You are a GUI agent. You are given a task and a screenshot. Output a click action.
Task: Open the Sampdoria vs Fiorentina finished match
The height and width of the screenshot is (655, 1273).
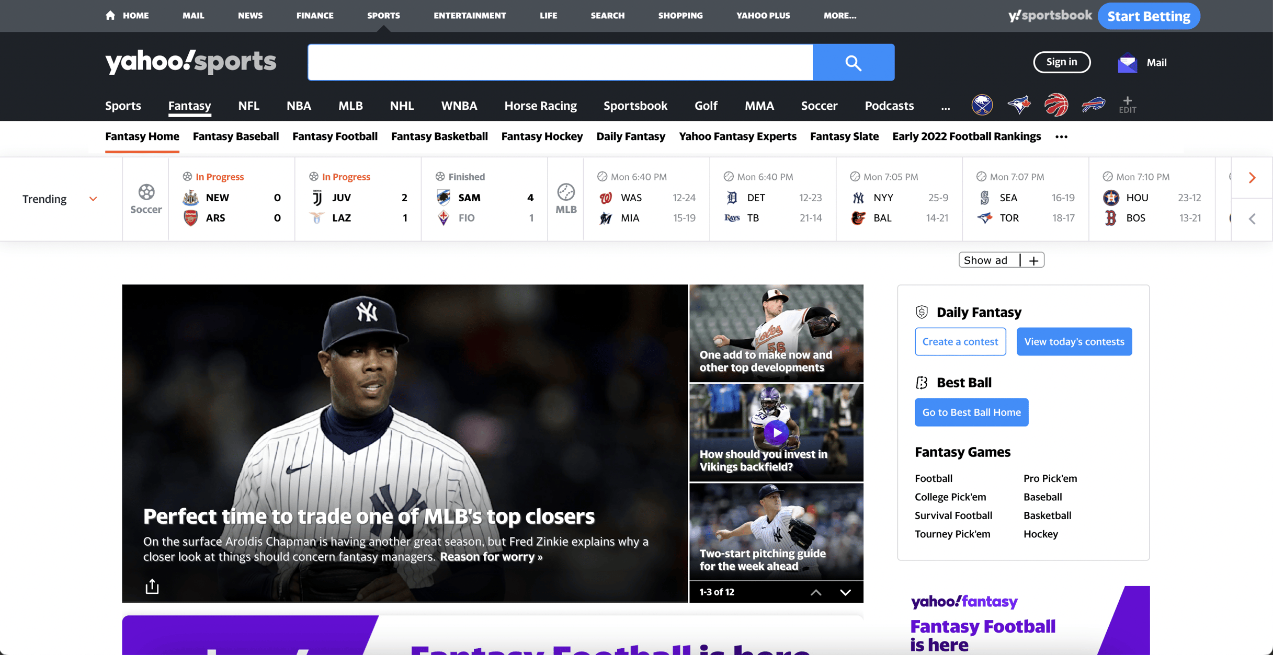(x=484, y=199)
